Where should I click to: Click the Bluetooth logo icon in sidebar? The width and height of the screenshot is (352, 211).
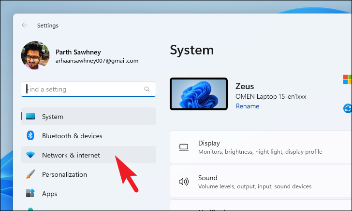30,135
